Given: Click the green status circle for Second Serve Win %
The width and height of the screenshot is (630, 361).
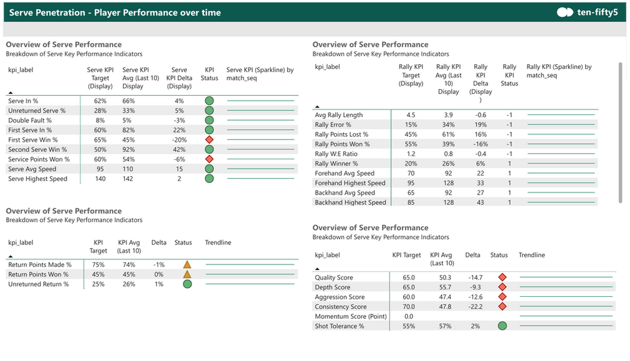Looking at the screenshot, I should click(209, 149).
